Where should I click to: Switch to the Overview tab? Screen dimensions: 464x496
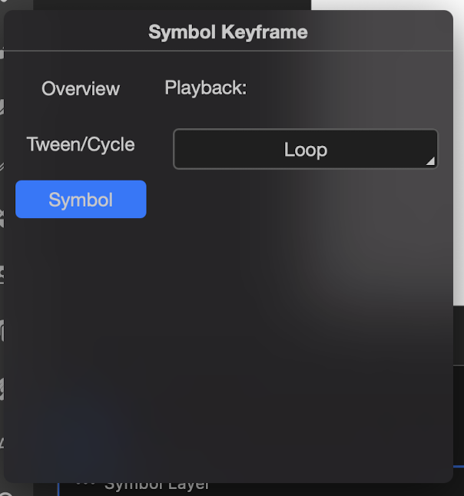pos(81,89)
